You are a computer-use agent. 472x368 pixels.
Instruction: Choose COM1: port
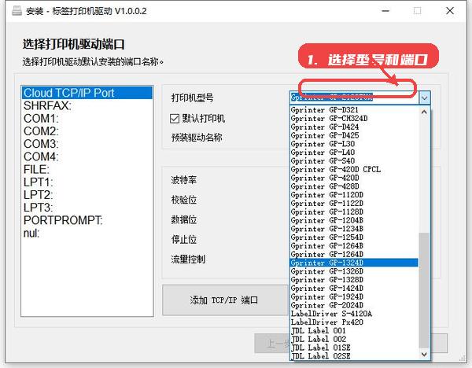click(x=87, y=119)
